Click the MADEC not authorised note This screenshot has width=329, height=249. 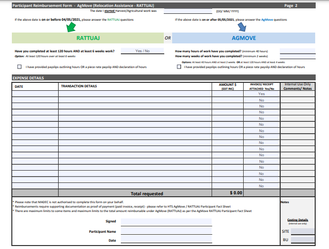tap(68, 202)
